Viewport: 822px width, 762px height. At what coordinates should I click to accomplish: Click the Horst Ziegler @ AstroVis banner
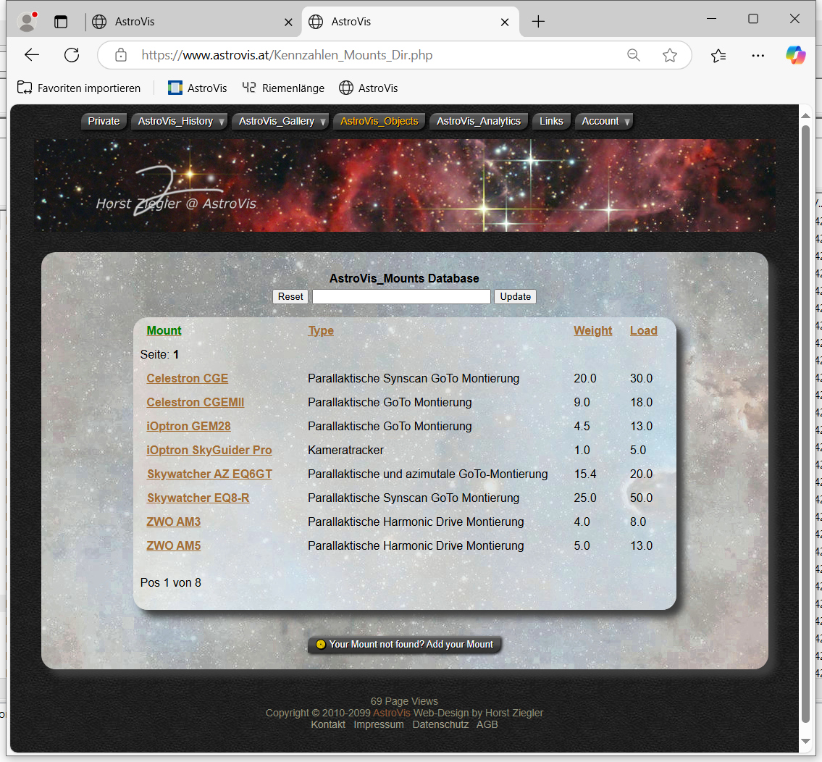[x=405, y=185]
